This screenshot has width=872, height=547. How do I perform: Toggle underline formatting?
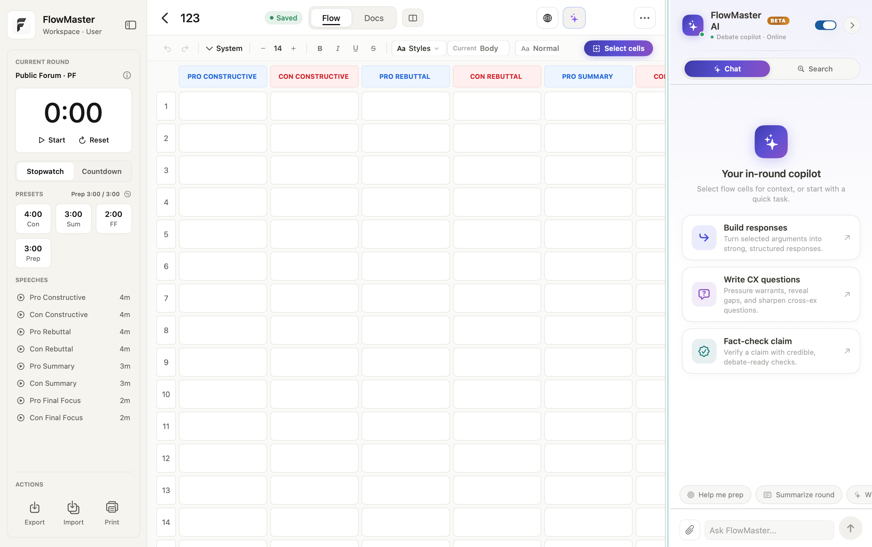pyautogui.click(x=356, y=49)
